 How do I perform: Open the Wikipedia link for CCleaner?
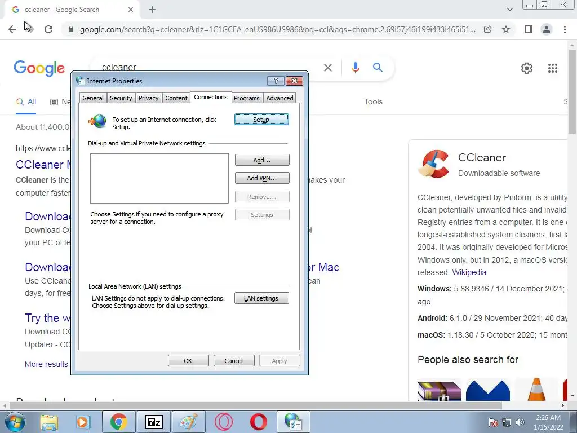pyautogui.click(x=469, y=272)
